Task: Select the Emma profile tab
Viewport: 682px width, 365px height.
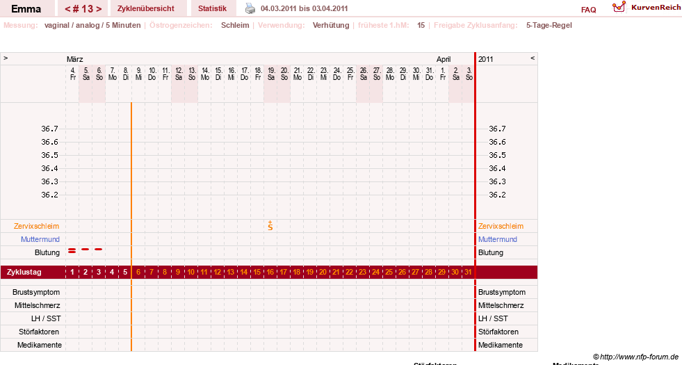Action: [x=26, y=8]
